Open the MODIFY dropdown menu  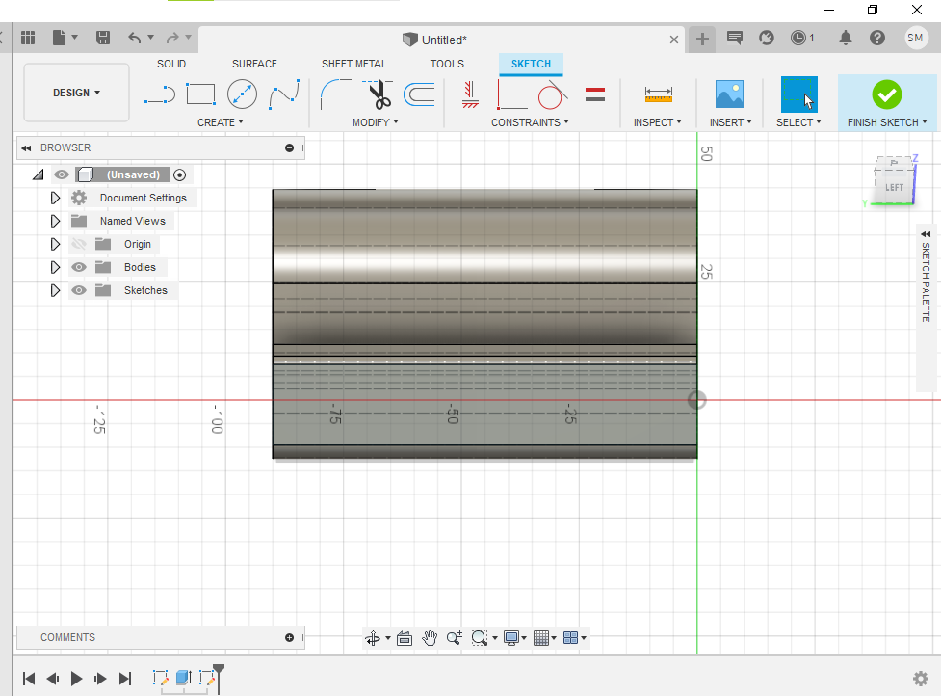coord(375,122)
